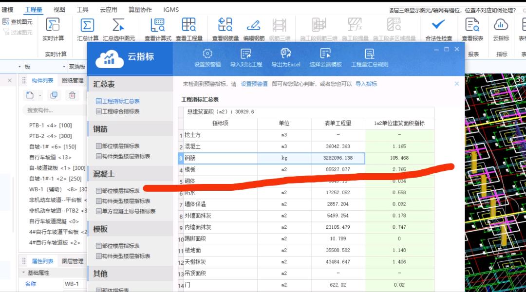Image resolution: width=526 pixels, height=292 pixels.
Task: Click 导出为Excel icon
Action: (x=286, y=54)
